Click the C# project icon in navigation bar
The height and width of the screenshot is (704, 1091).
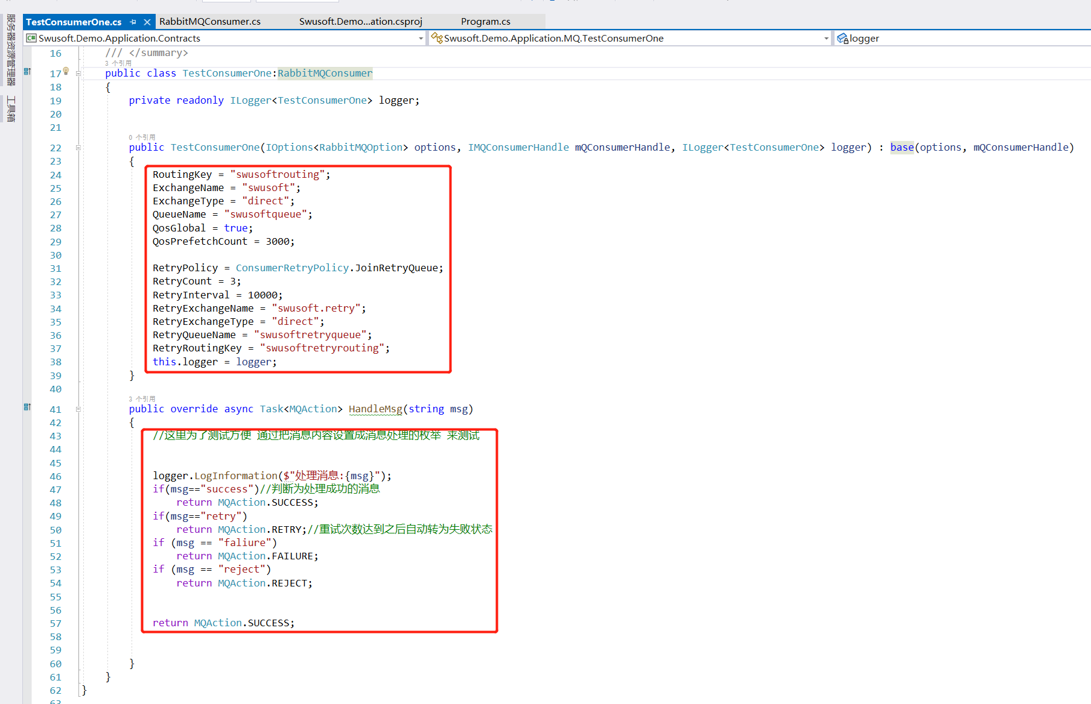tap(31, 38)
